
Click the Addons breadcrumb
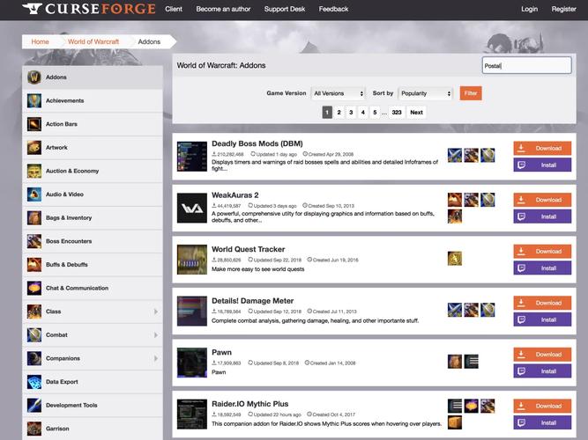(x=149, y=41)
